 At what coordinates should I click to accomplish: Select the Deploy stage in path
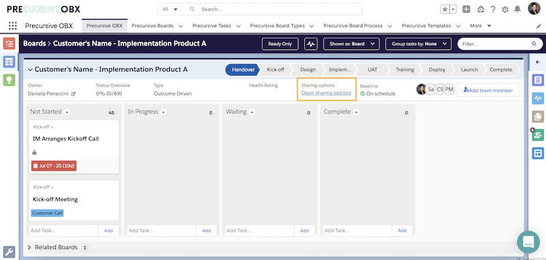[437, 70]
